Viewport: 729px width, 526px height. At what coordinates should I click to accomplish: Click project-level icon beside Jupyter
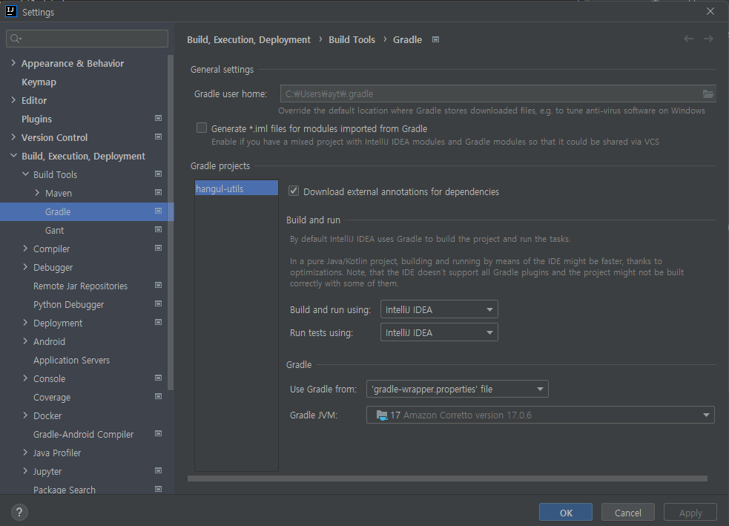coord(158,471)
